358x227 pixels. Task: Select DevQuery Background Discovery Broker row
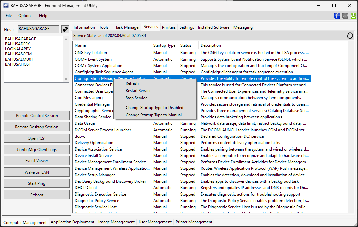click(x=192, y=181)
